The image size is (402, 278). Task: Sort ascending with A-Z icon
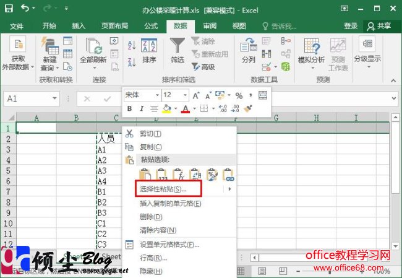click(x=132, y=45)
